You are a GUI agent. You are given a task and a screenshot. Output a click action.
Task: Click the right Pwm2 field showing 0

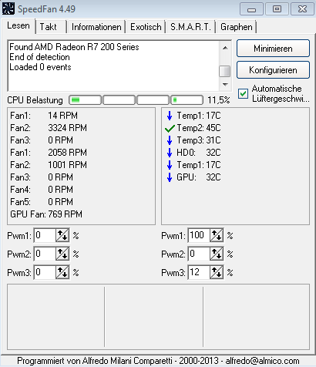tap(199, 254)
